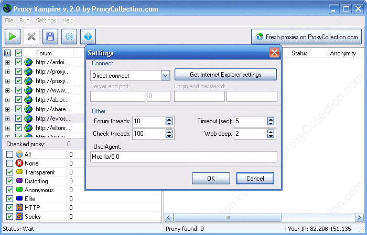Expand the http://eltonr... tree node
Image resolution: width=367 pixels, height=235 pixels.
click(x=7, y=128)
